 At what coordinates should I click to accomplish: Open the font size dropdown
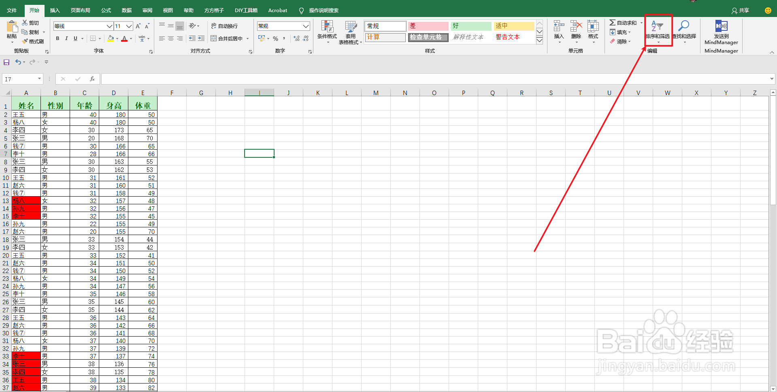pos(129,26)
